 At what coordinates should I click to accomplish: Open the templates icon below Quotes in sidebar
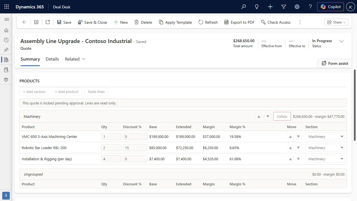6,70
